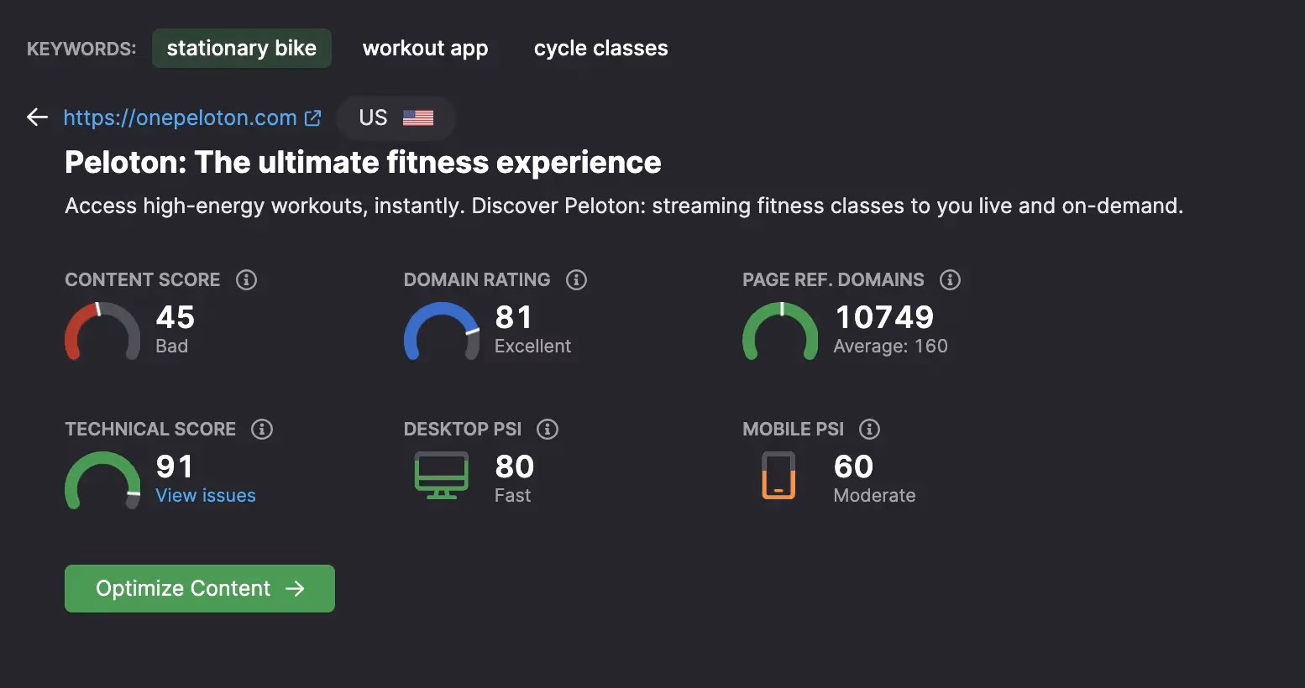Click the Technical Score info icon
The width and height of the screenshot is (1305, 688).
(262, 429)
